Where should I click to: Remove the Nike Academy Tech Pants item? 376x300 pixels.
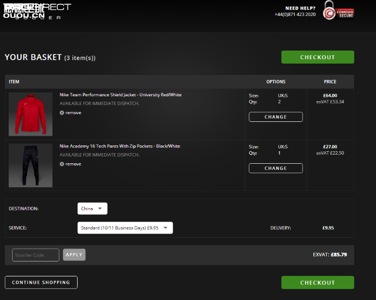[x=70, y=164]
